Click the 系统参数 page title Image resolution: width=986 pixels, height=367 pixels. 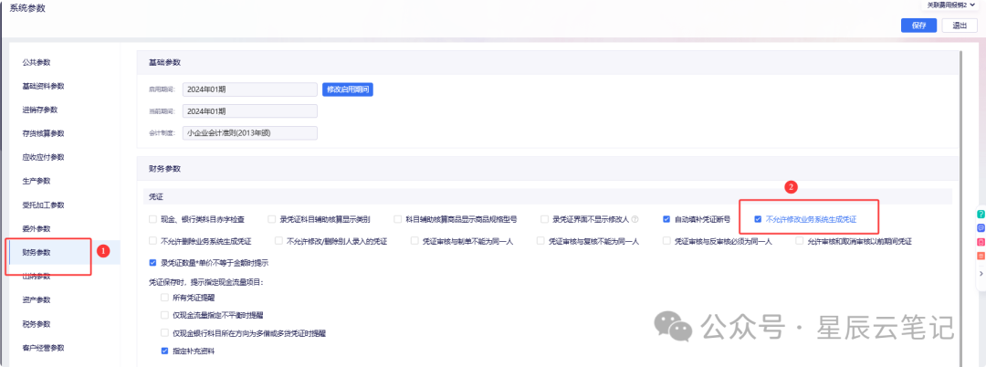pos(27,8)
